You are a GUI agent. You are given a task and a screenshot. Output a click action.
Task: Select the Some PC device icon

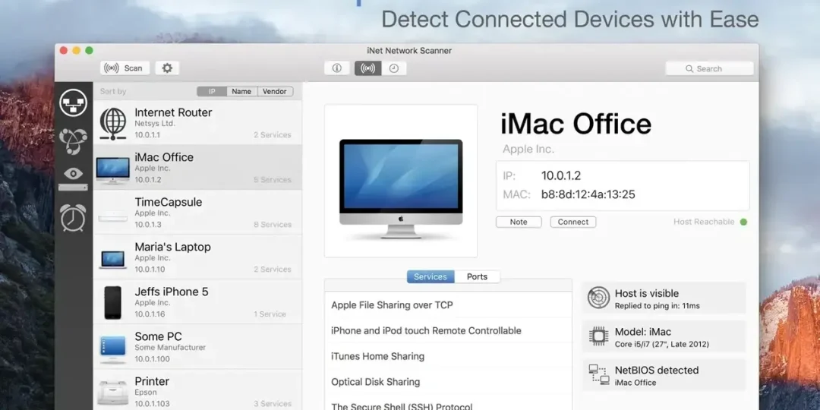[113, 348]
